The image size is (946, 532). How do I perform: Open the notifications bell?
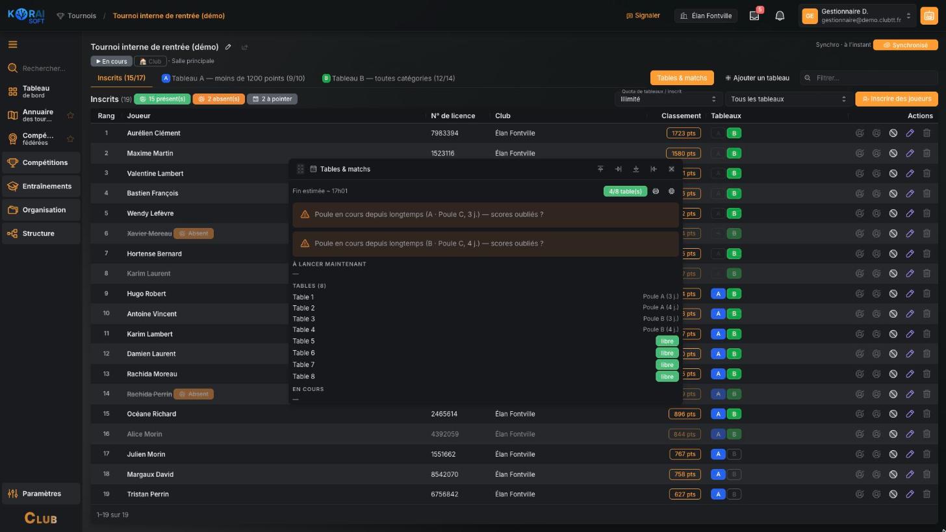click(x=780, y=16)
